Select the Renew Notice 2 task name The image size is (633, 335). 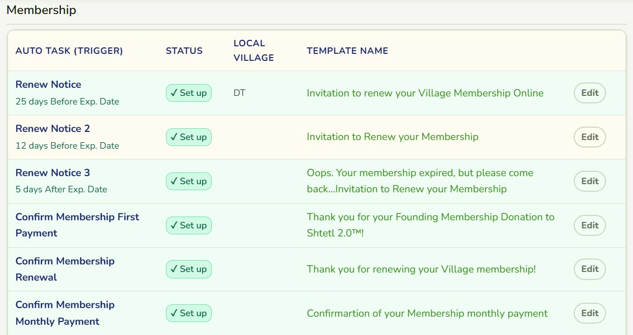53,128
